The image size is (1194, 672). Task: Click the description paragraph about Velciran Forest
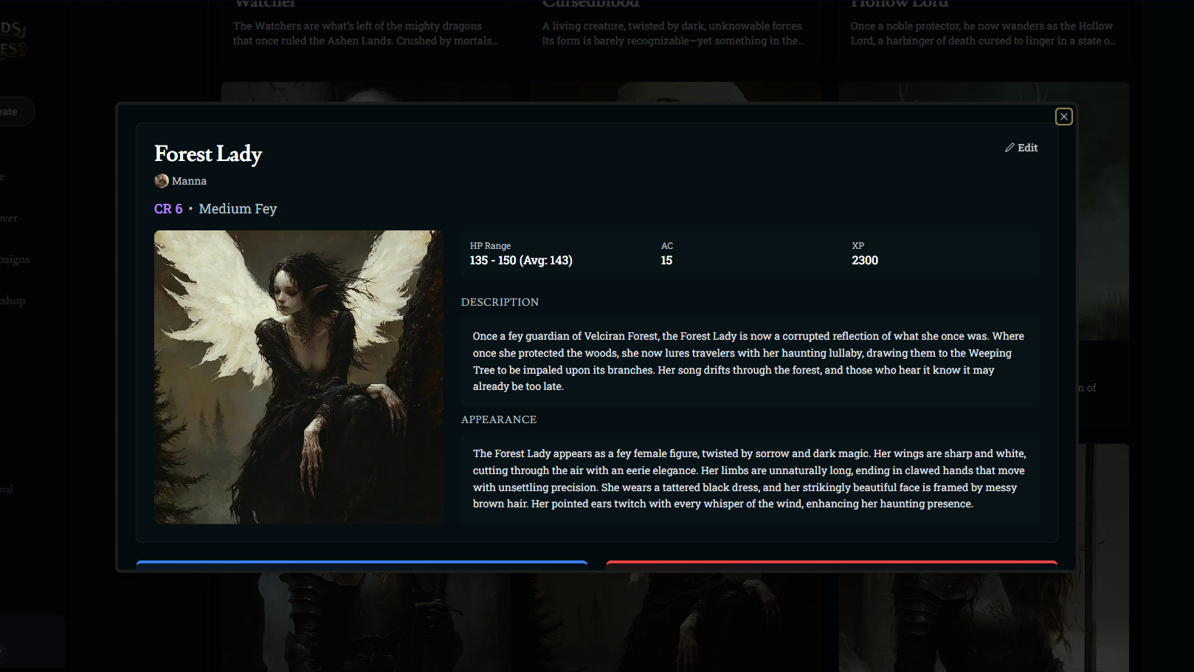(x=749, y=361)
